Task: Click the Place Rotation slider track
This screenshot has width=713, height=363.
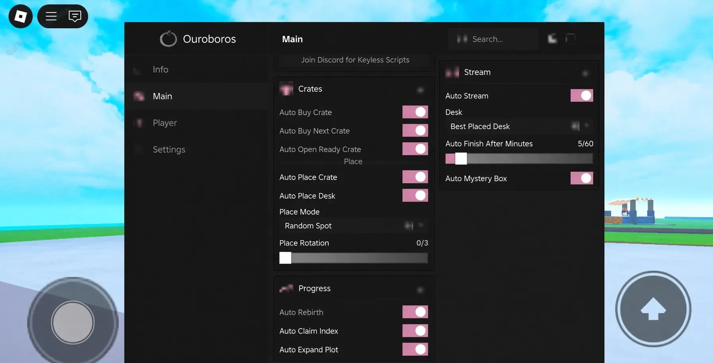Action: coord(354,258)
